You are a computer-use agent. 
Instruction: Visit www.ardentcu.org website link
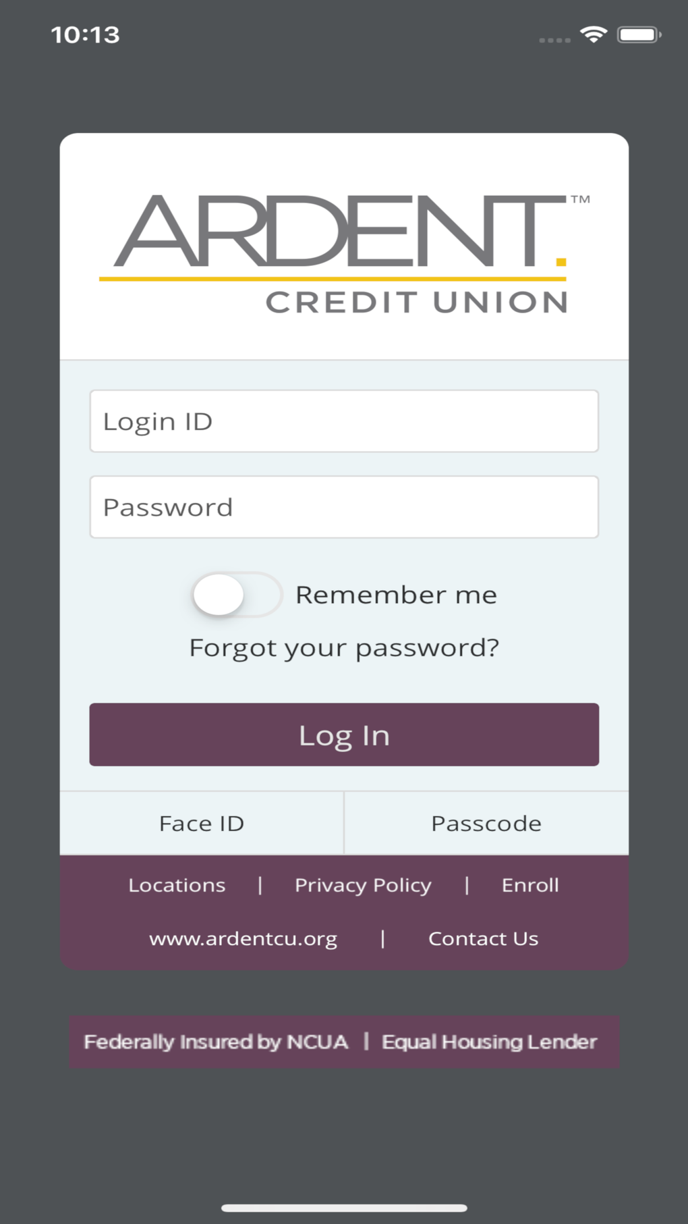243,938
